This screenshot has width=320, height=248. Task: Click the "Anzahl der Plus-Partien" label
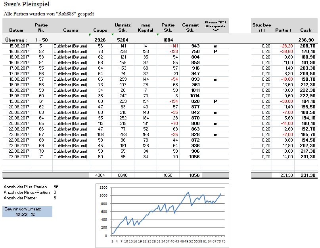pyautogui.click(x=25, y=187)
